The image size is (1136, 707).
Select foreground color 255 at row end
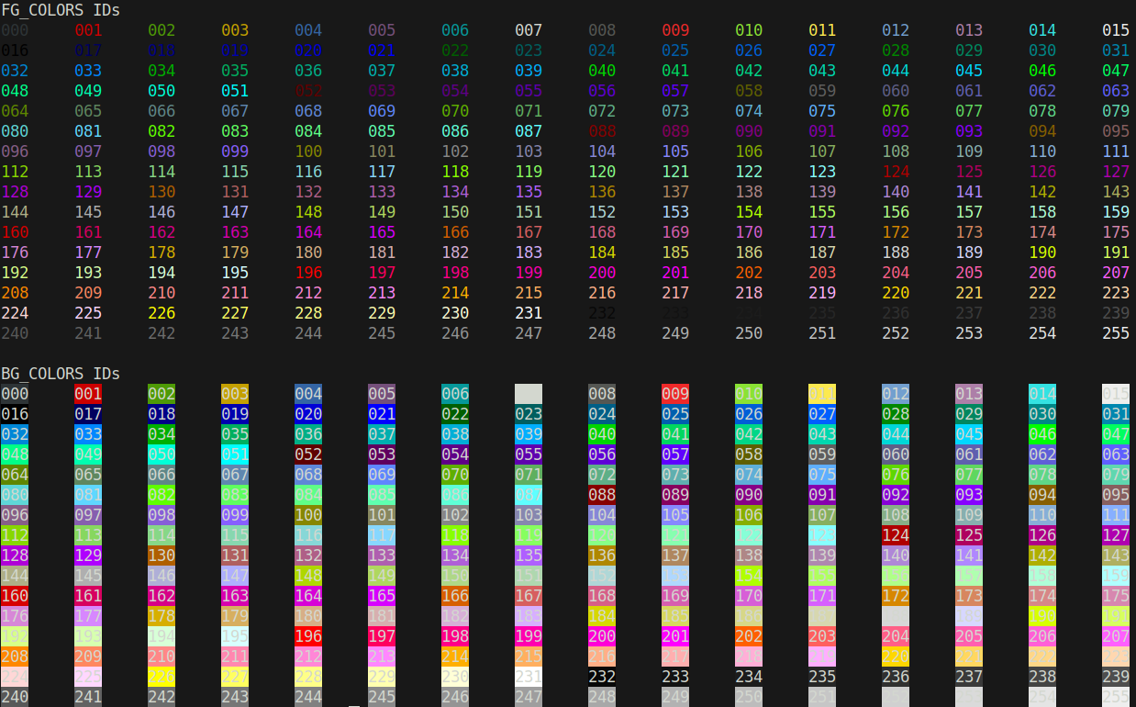click(1115, 333)
